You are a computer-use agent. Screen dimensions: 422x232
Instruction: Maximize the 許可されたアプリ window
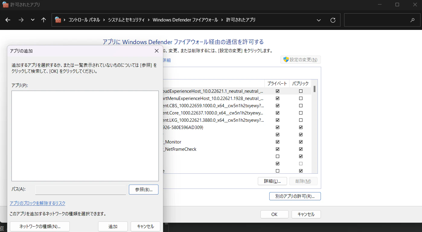(397, 5)
